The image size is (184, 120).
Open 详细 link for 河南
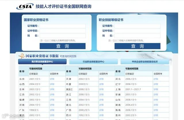(52, 105)
